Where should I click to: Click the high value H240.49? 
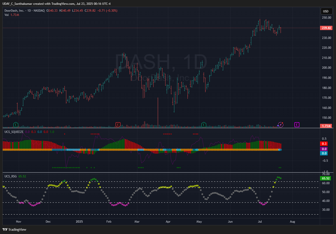65,11
